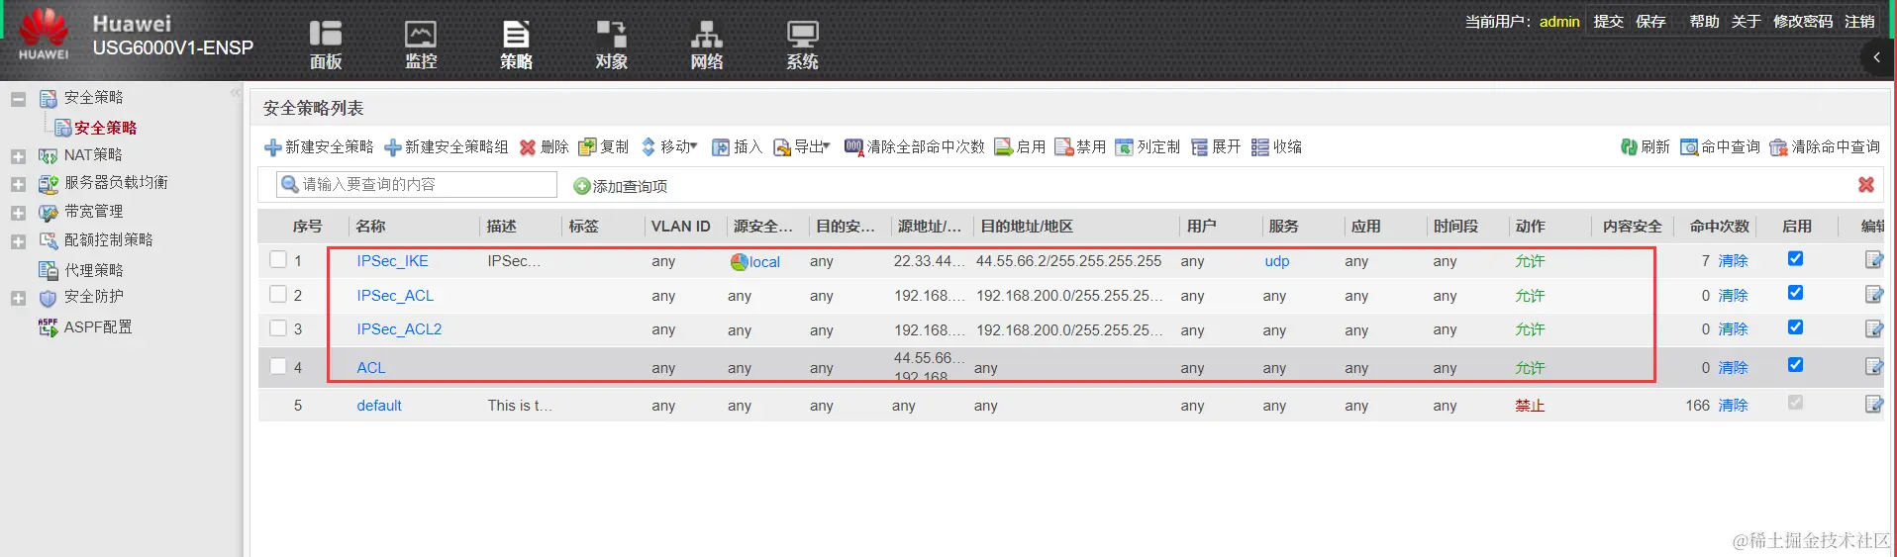The width and height of the screenshot is (1897, 557).
Task: Click the 删除 delete toolbar button
Action: click(x=544, y=146)
